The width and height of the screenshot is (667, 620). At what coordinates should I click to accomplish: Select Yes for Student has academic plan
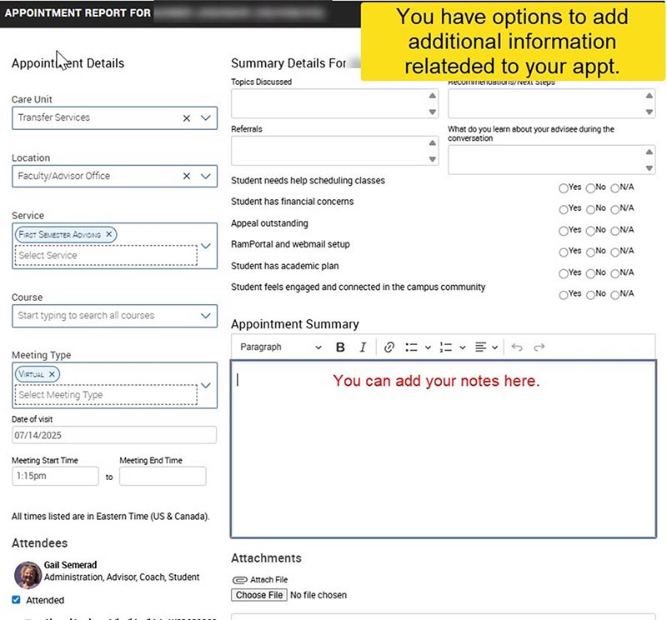click(x=564, y=273)
